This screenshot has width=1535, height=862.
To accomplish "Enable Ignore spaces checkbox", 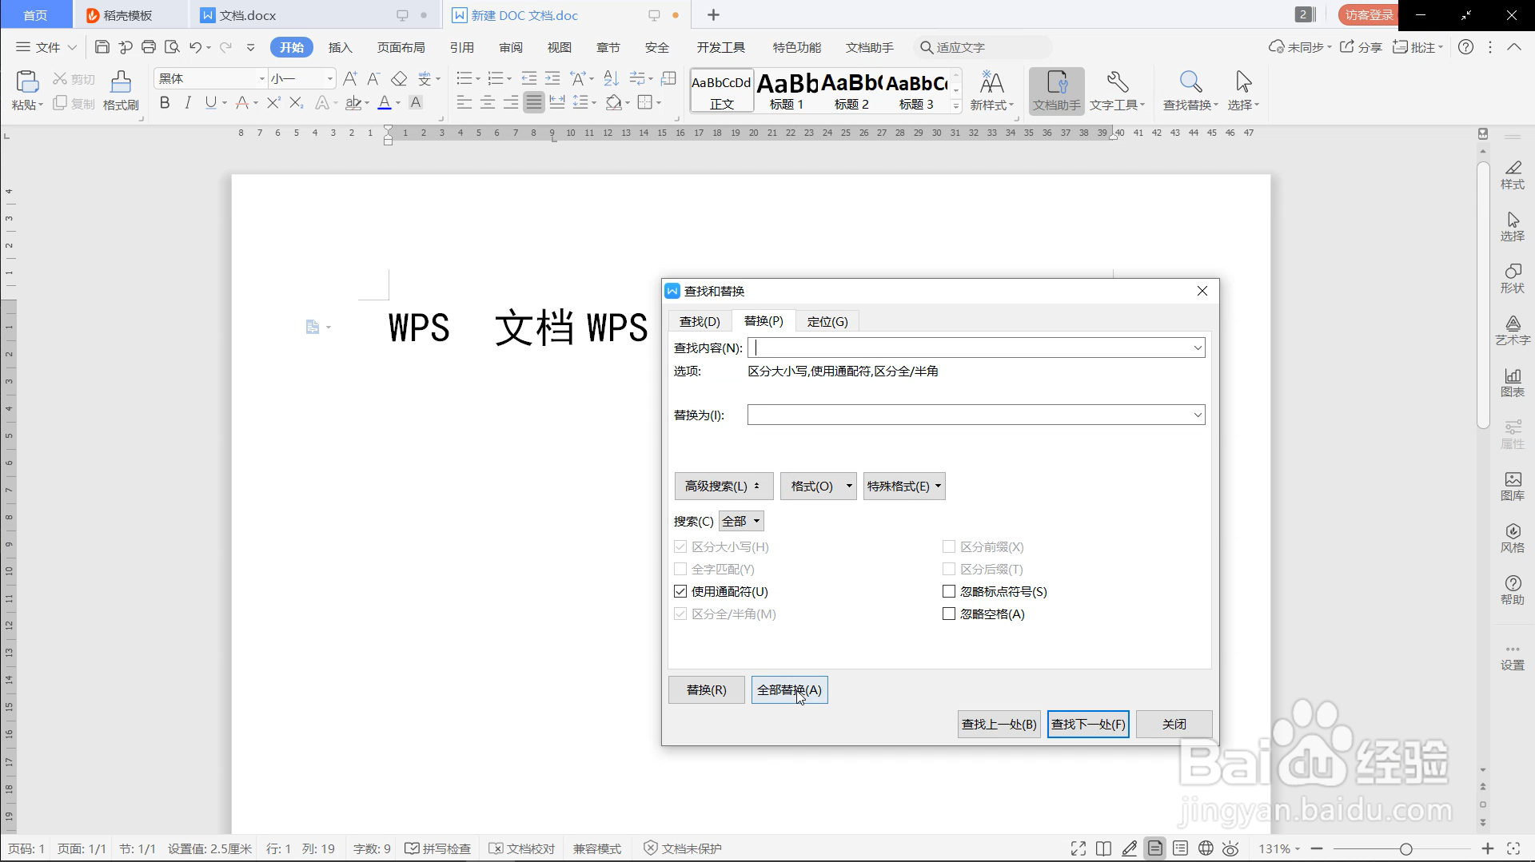I will pos(949,614).
